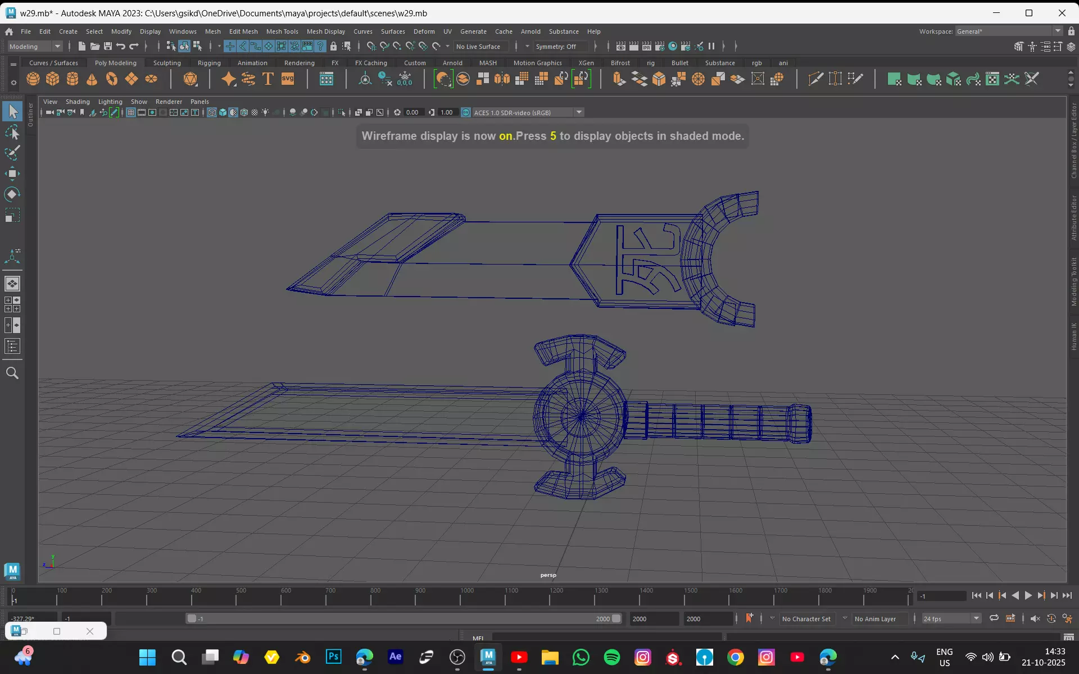Select the Multi-Cut tool on shelf
This screenshot has width=1079, height=674.
[815, 79]
